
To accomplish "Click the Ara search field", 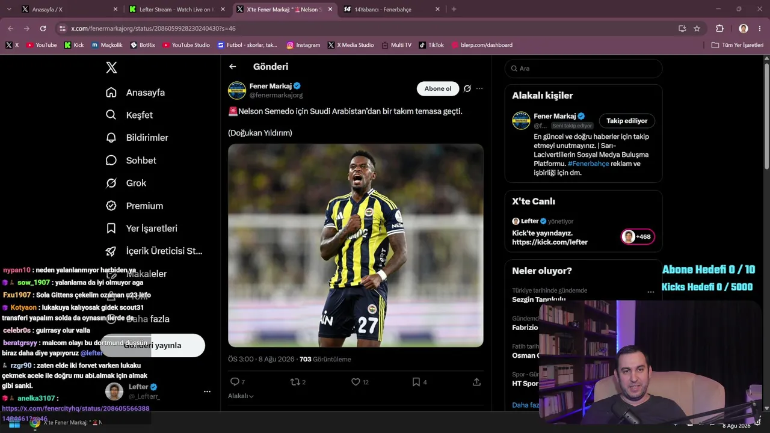I will pos(584,69).
